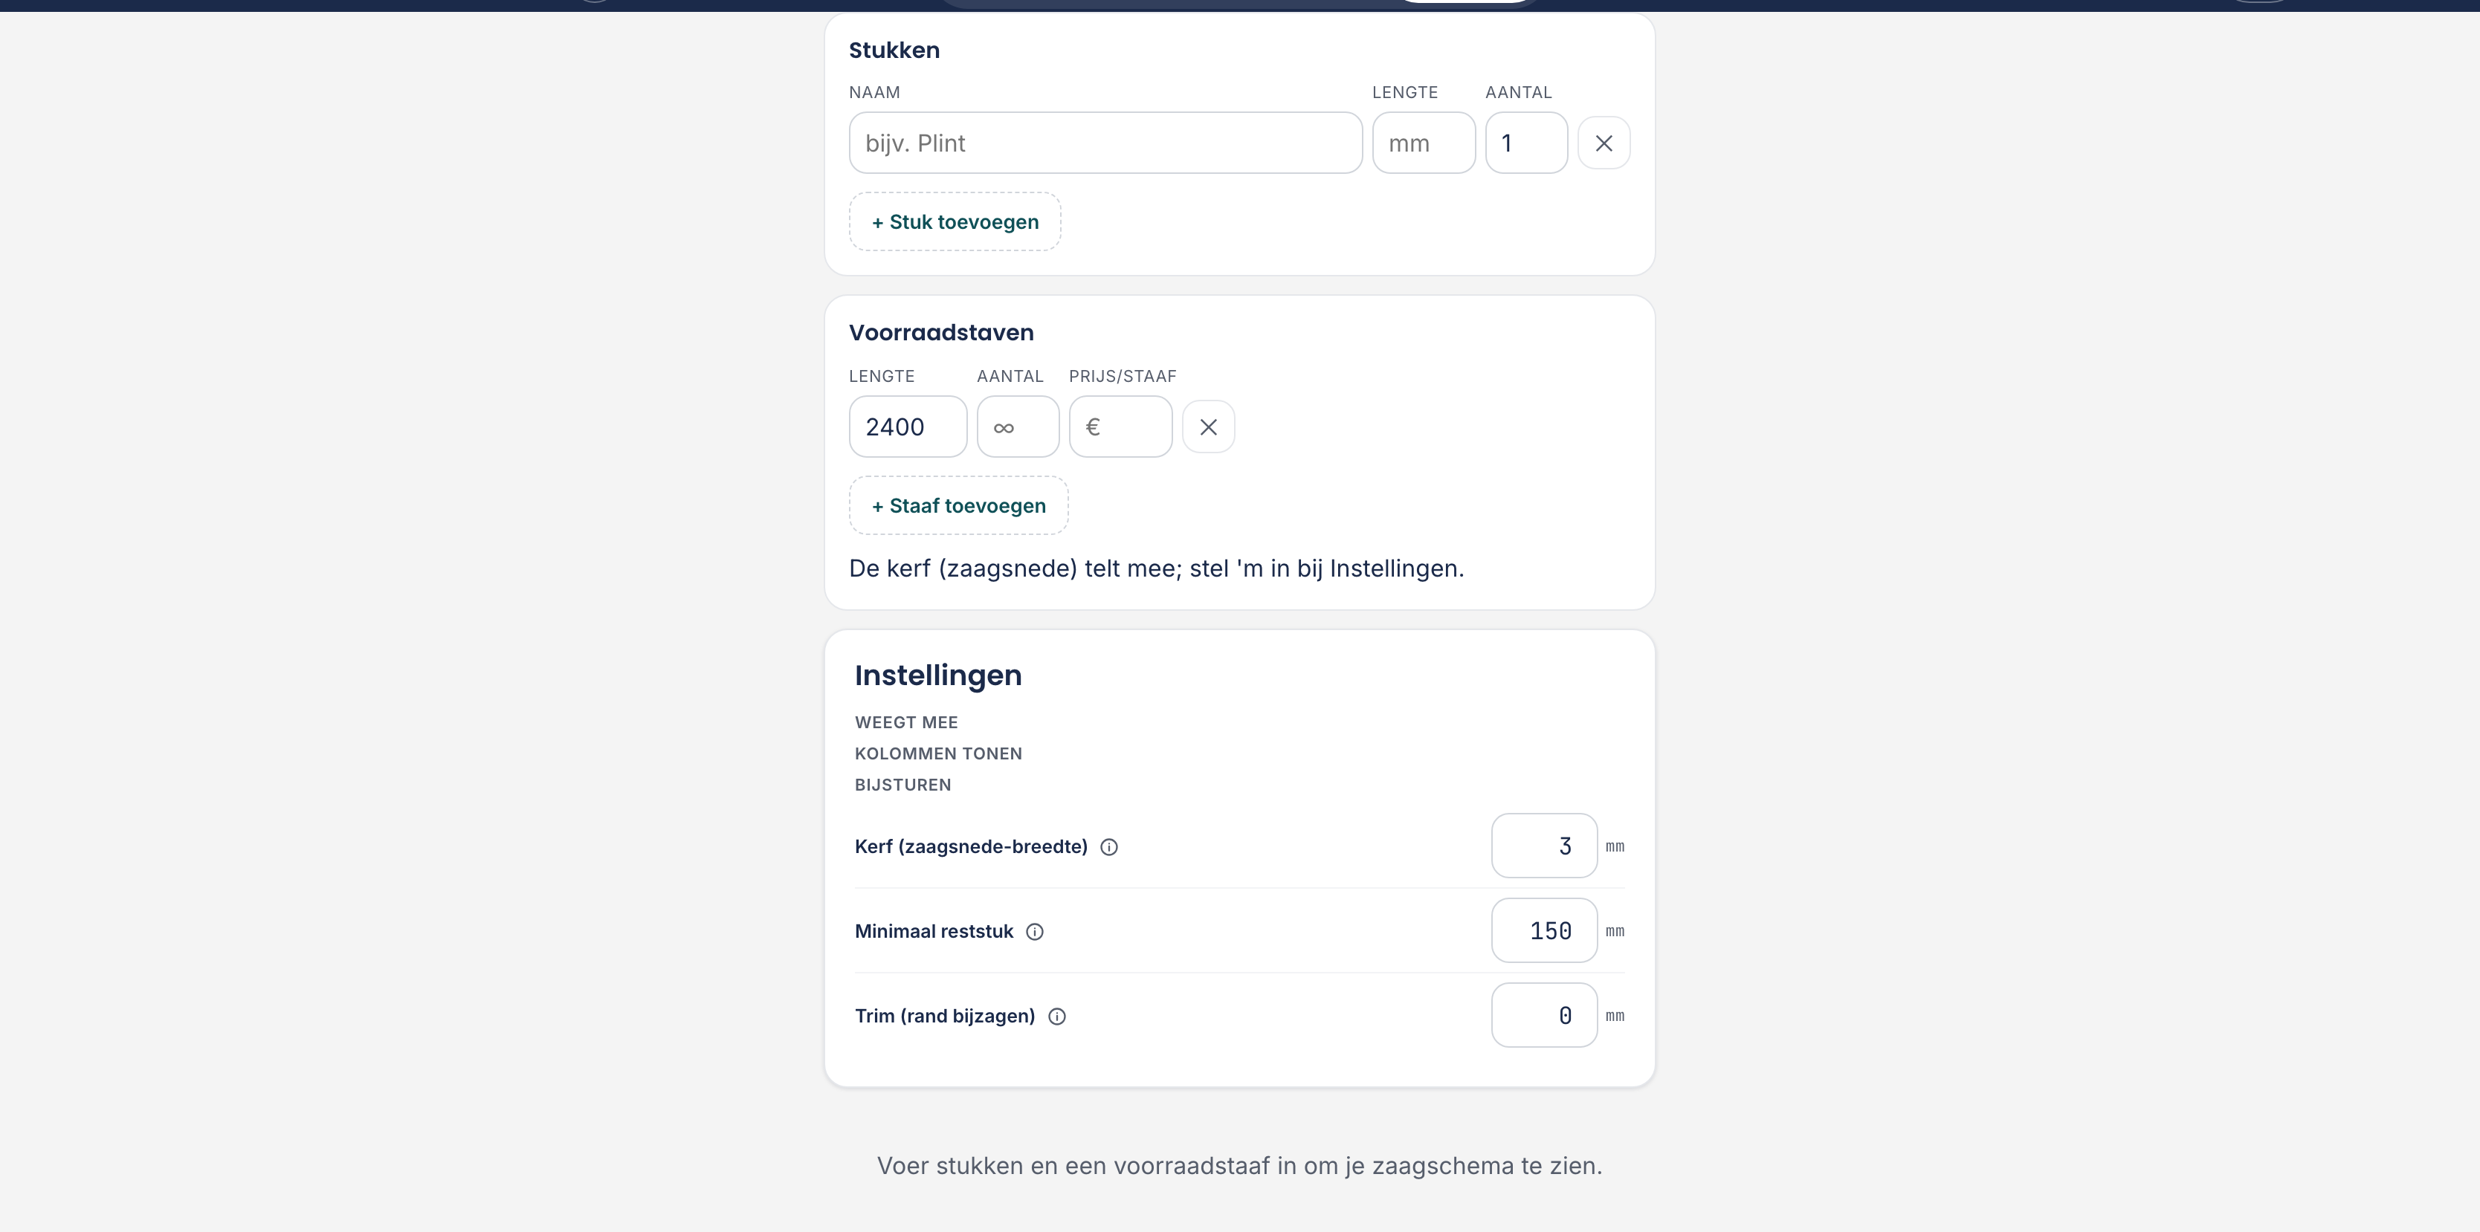
Task: Click the piece Aantal field showing 1
Action: click(1526, 143)
